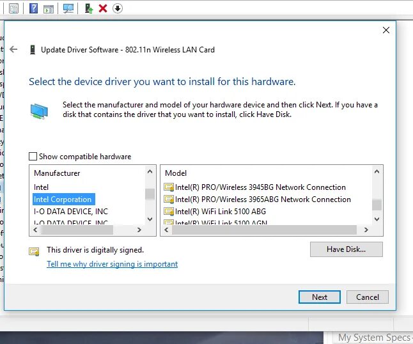The height and width of the screenshot is (344, 413).
Task: Click the Model list scroll down arrow
Action: [377, 219]
